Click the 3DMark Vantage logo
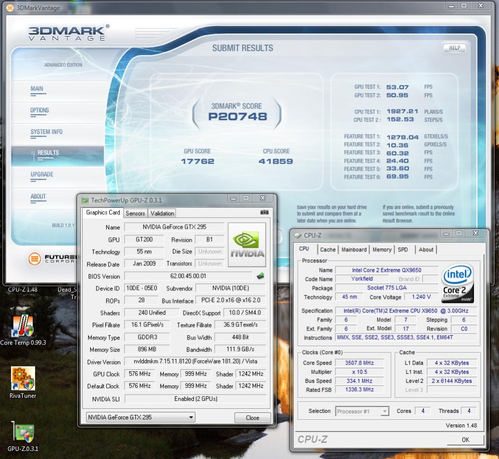This screenshot has height=459, width=499. pyautogui.click(x=69, y=33)
